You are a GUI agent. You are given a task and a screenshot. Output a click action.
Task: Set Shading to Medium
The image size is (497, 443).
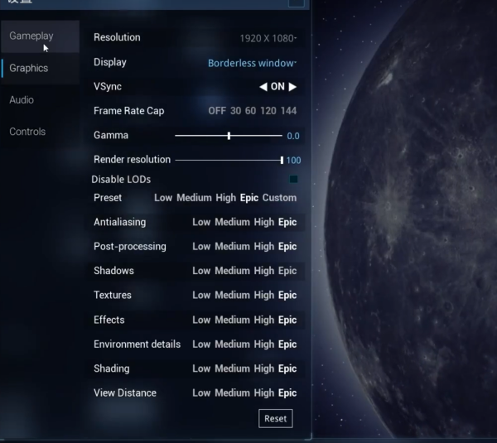click(x=232, y=368)
